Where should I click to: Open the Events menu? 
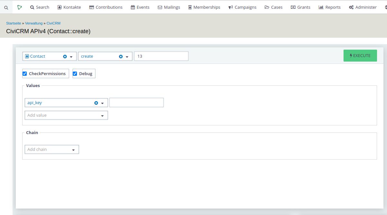140,7
